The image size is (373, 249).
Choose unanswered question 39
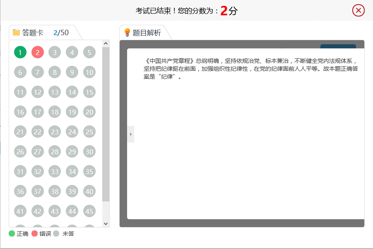[x=72, y=191]
